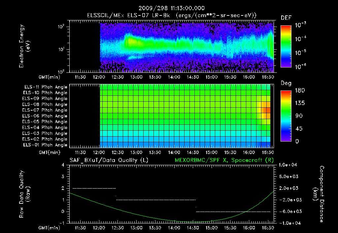338x233 pixels.
Task: Click the Raw Data Quality (Raw) axis label
Action: (24, 194)
